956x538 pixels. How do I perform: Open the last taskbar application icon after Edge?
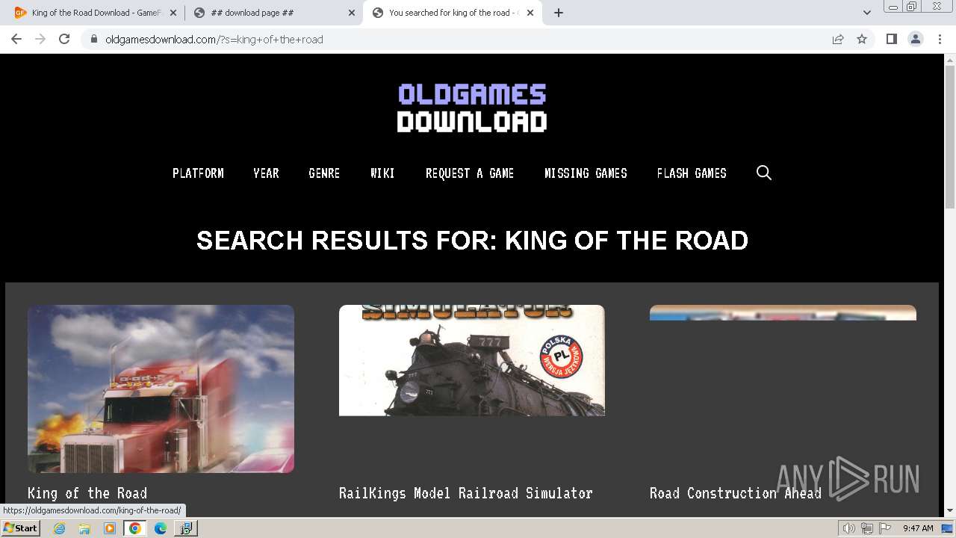click(186, 528)
